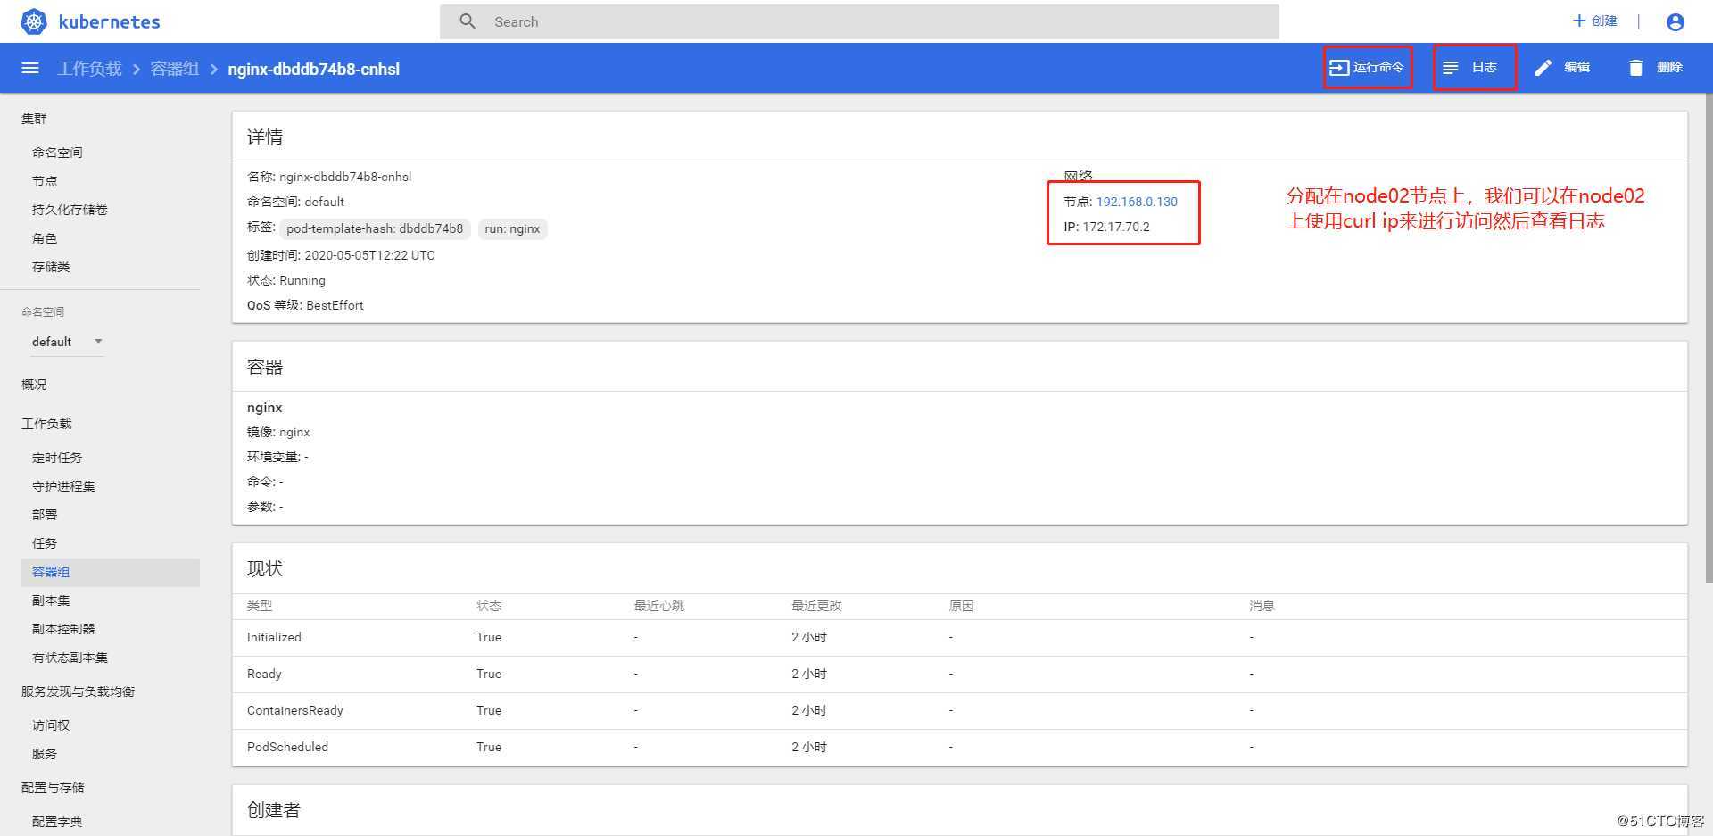Click the 镜像: nginx text
Screen dimensions: 1713x836
click(278, 432)
